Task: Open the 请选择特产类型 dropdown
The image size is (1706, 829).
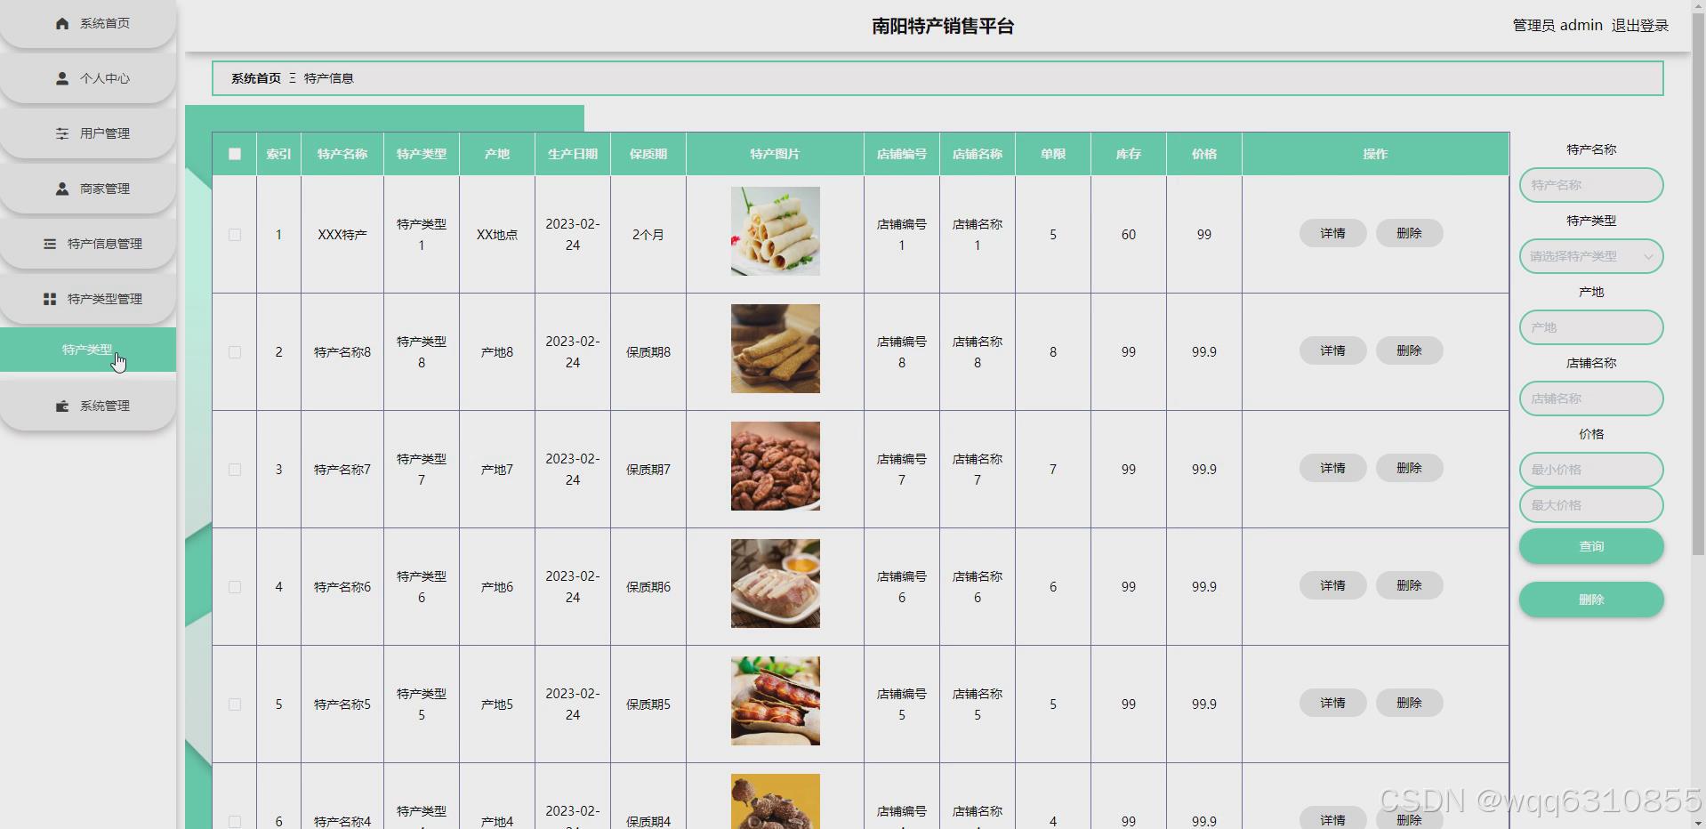Action: tap(1591, 256)
